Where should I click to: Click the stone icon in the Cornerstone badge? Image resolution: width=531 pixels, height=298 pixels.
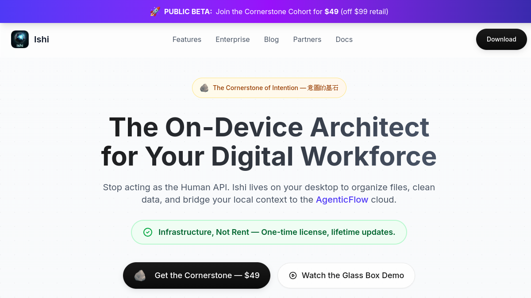pyautogui.click(x=204, y=88)
